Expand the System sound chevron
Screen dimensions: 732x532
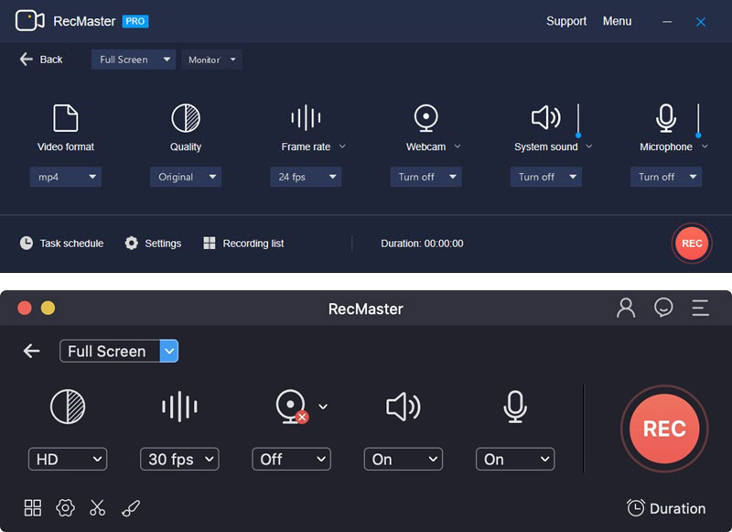(589, 147)
